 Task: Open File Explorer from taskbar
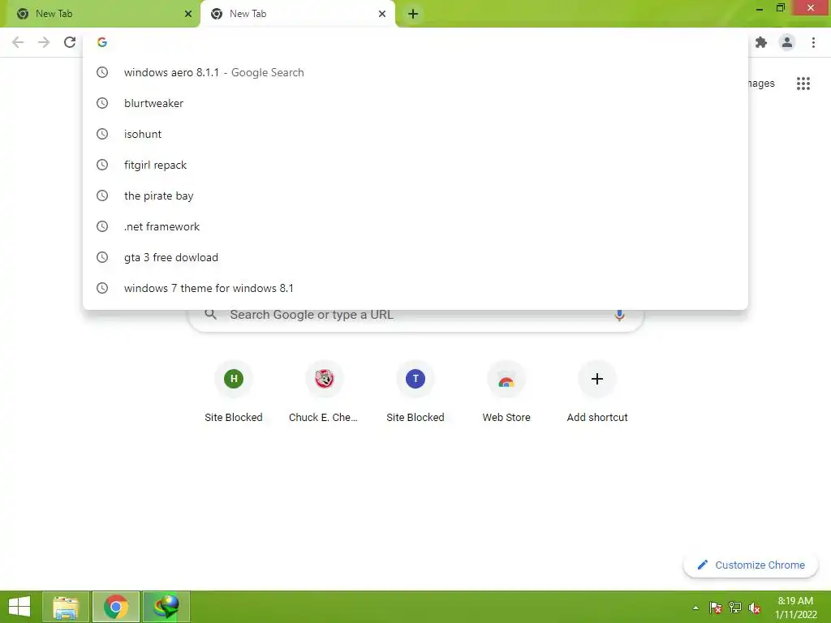tap(66, 607)
